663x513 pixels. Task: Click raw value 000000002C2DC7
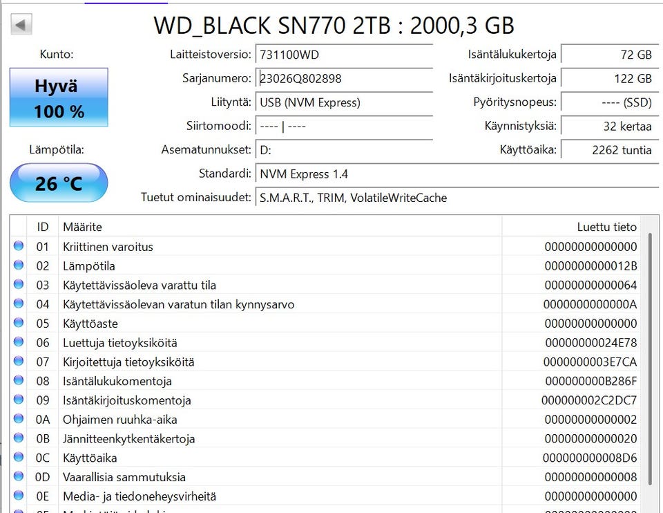pos(589,400)
